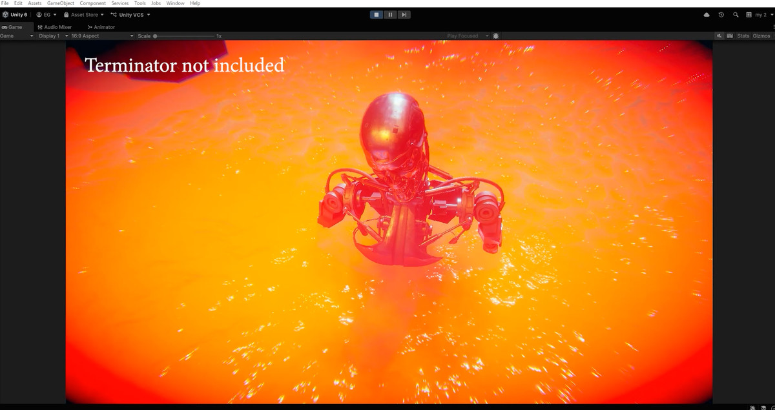This screenshot has width=775, height=410.
Task: Open the Asset Store dropdown
Action: tap(84, 14)
